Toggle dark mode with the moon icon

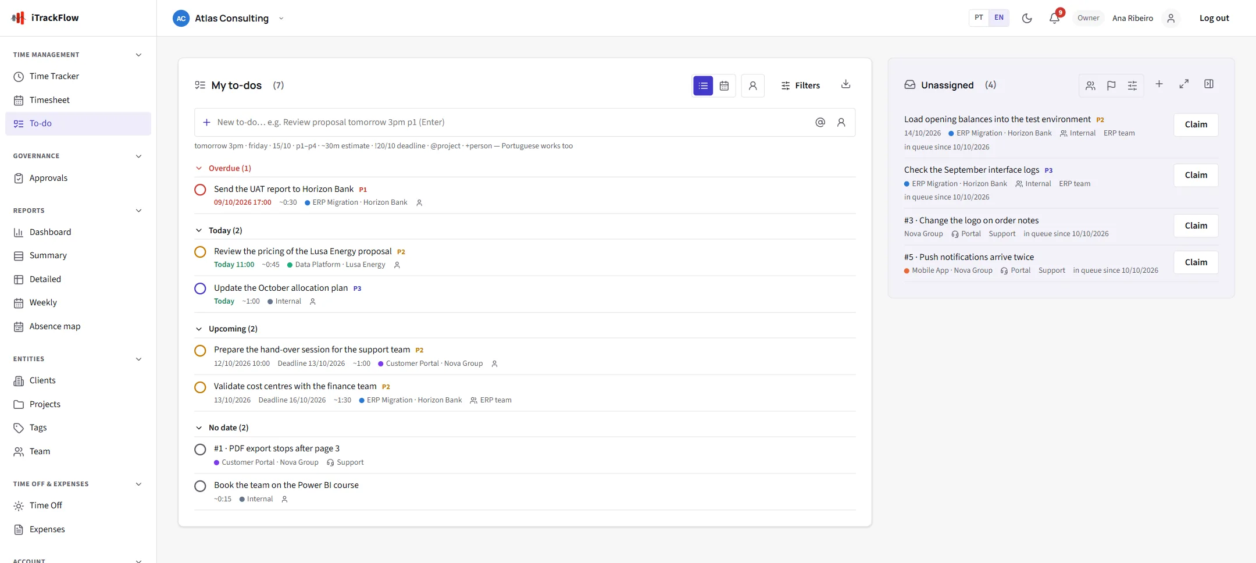(1027, 18)
